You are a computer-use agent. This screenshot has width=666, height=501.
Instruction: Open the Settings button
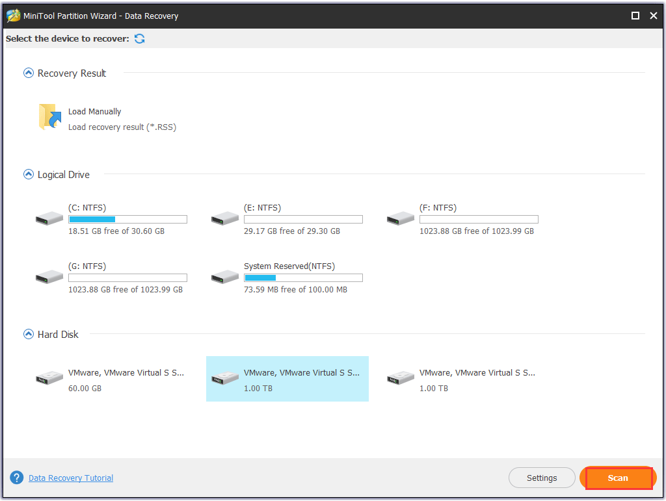(x=542, y=478)
